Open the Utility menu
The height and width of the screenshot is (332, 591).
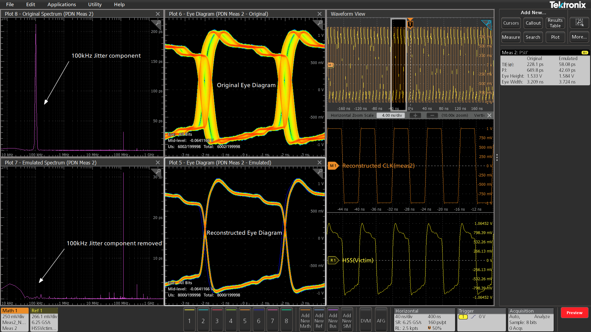[95, 4]
